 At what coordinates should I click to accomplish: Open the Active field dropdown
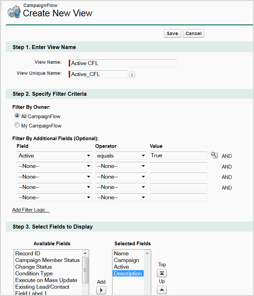point(54,156)
